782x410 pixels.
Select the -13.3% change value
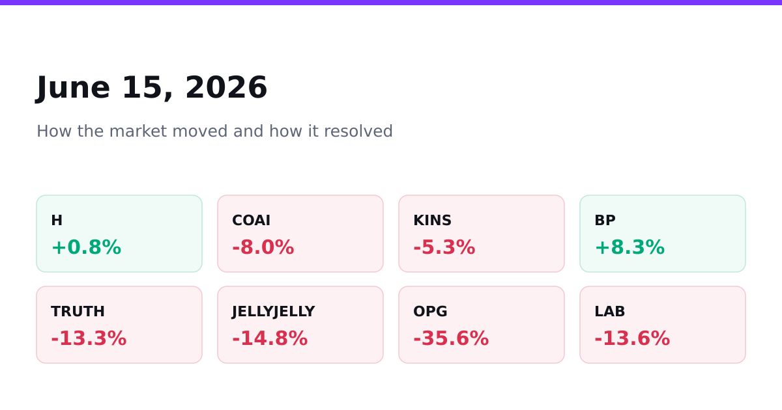point(89,339)
